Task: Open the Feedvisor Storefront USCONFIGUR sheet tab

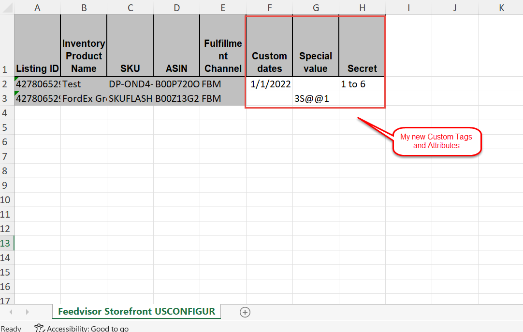Action: tap(136, 311)
